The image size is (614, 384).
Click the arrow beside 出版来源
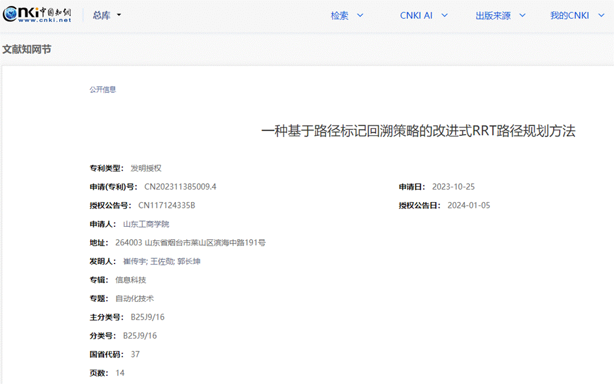tap(522, 15)
